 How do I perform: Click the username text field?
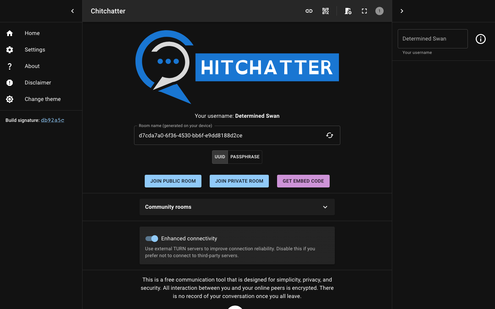pyautogui.click(x=432, y=38)
